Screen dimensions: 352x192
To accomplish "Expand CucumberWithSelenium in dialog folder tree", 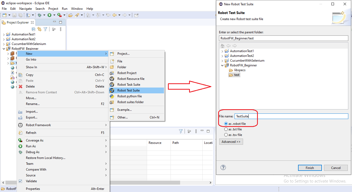I will (x=222, y=61).
